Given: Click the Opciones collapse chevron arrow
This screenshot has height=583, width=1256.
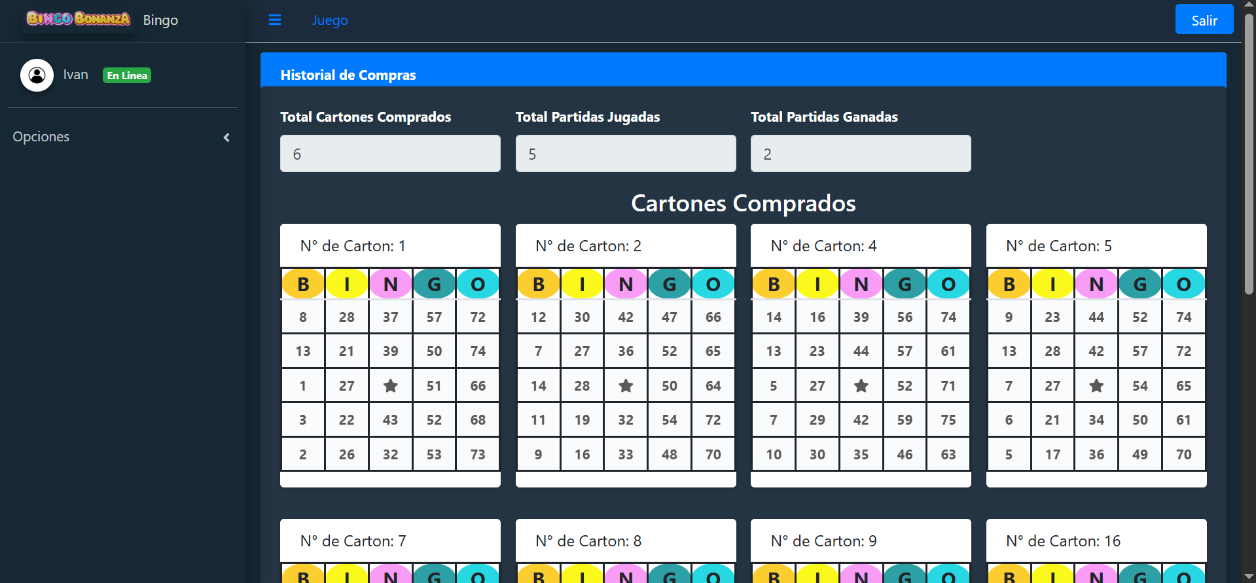Looking at the screenshot, I should pos(226,137).
